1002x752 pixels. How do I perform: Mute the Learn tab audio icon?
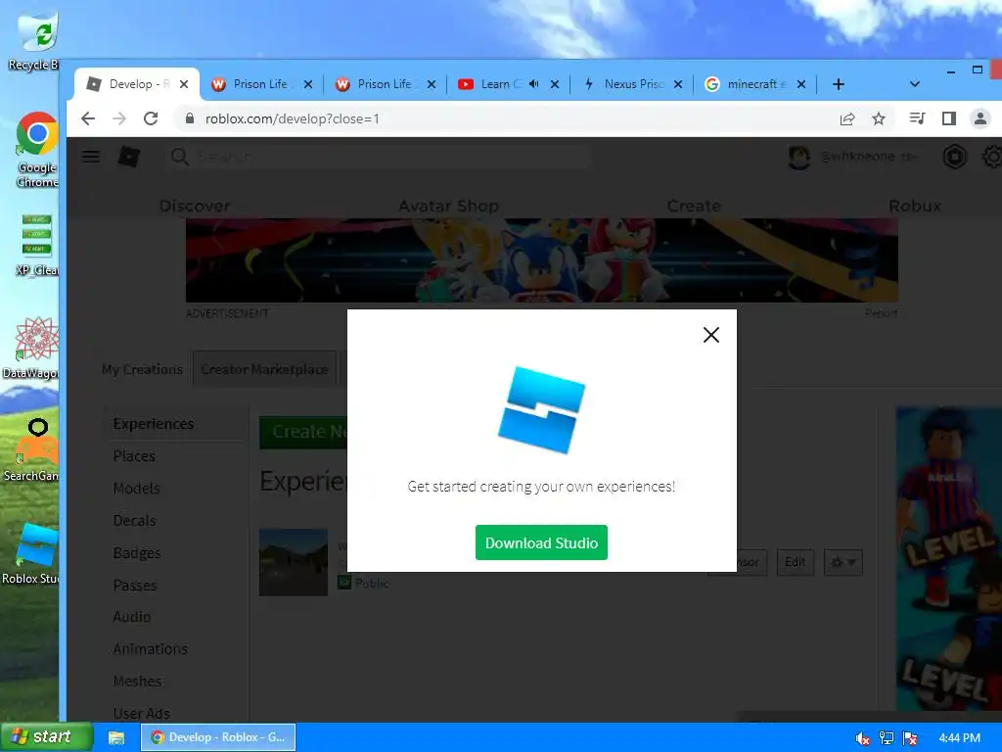coord(534,84)
